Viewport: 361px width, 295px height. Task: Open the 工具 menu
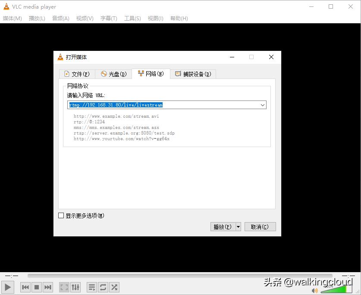click(132, 18)
